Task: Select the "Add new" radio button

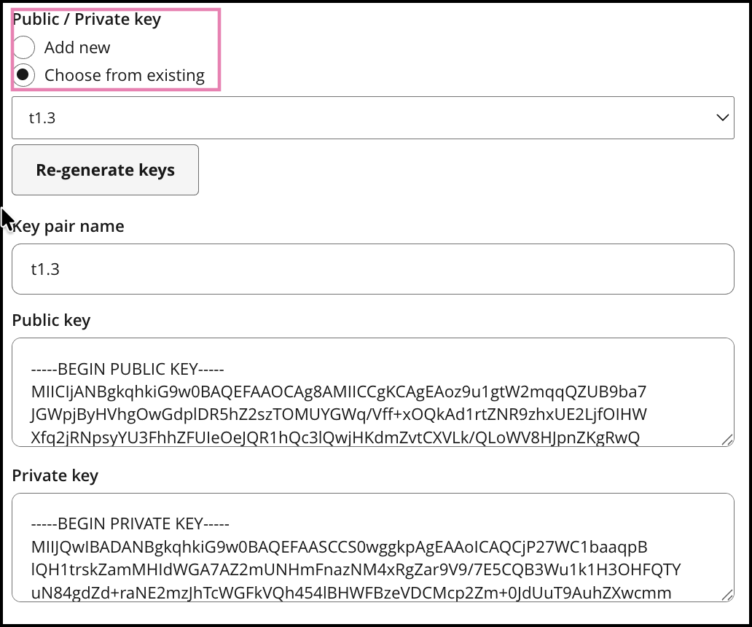Action: pyautogui.click(x=24, y=48)
